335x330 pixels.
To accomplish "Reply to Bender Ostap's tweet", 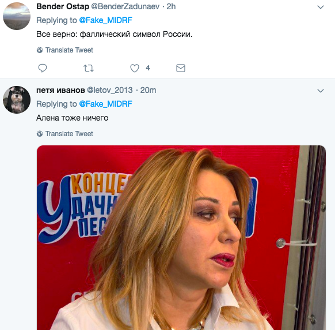I will tap(42, 68).
